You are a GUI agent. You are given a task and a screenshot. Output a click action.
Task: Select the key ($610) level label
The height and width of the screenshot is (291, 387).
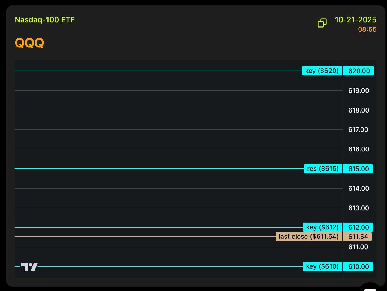322,266
